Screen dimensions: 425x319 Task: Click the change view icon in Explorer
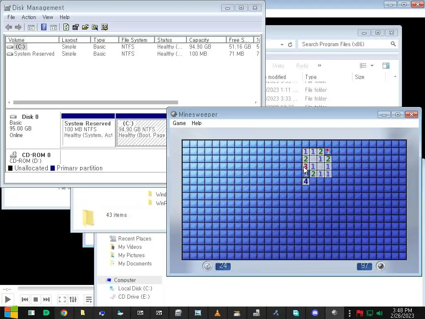tap(363, 66)
